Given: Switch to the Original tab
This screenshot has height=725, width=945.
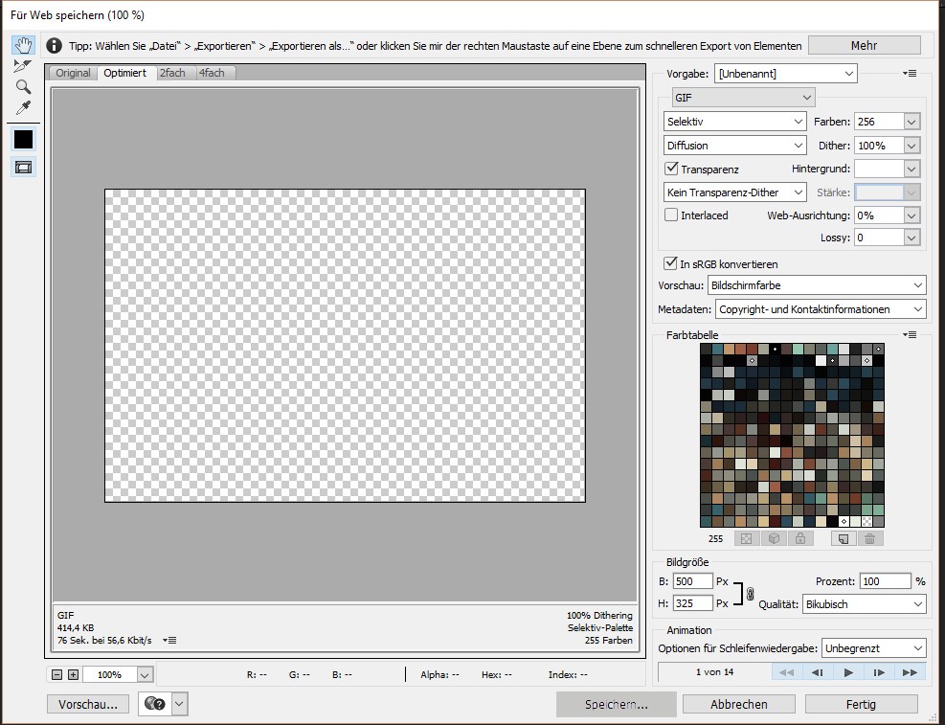Looking at the screenshot, I should [73, 73].
